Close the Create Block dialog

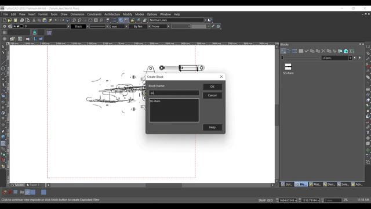(x=221, y=77)
